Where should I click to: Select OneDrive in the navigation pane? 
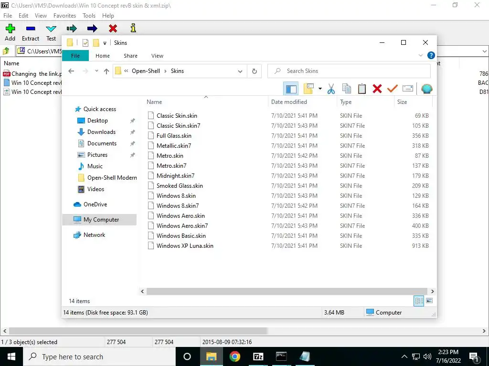(95, 204)
